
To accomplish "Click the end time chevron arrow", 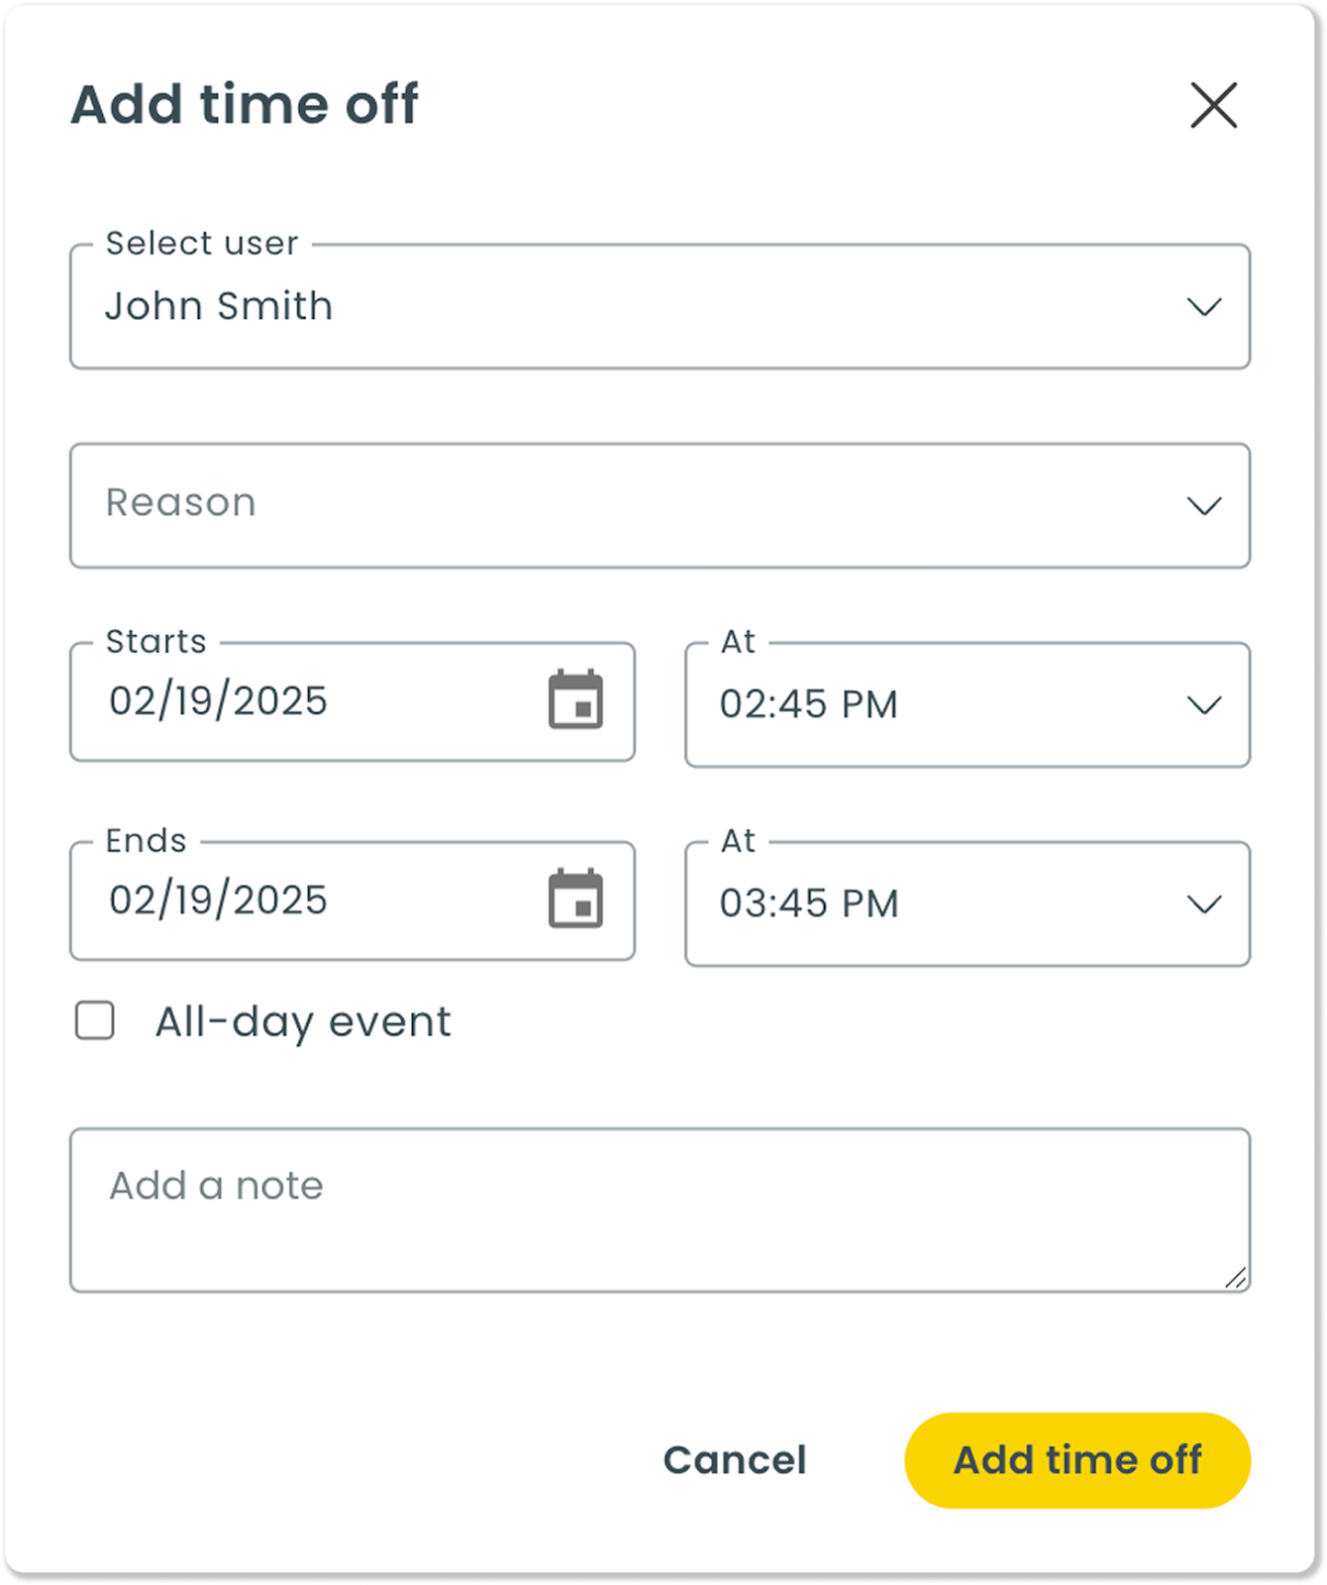I will click(x=1203, y=904).
